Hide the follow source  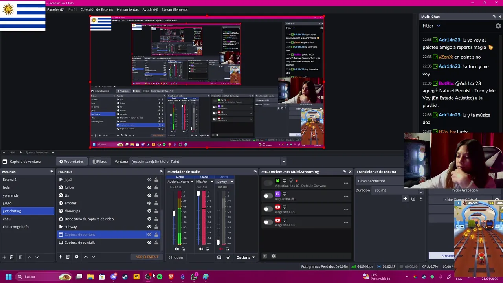(149, 187)
